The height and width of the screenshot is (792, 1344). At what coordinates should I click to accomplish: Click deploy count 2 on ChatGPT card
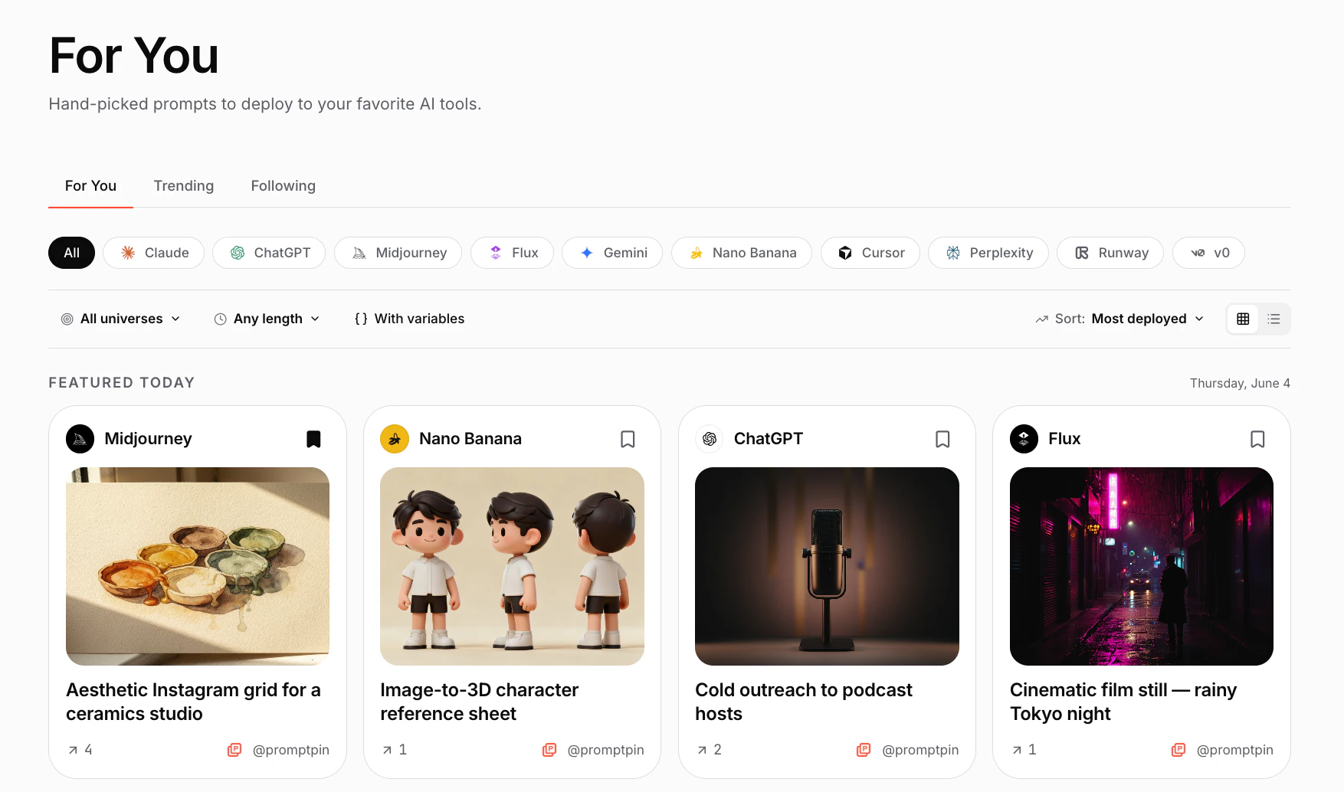(710, 750)
